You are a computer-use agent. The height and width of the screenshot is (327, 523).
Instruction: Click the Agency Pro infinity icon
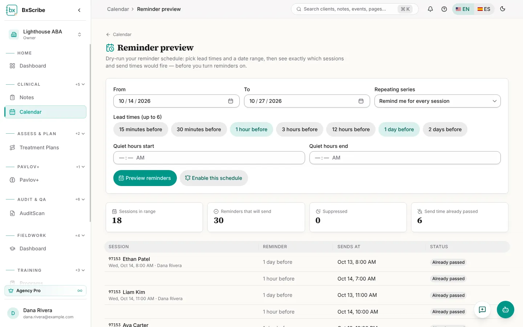pyautogui.click(x=80, y=291)
